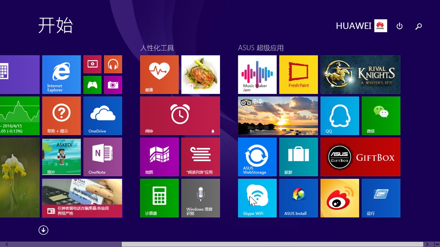The image size is (440, 247).
Task: Launch the QQ tile
Action: (340, 116)
